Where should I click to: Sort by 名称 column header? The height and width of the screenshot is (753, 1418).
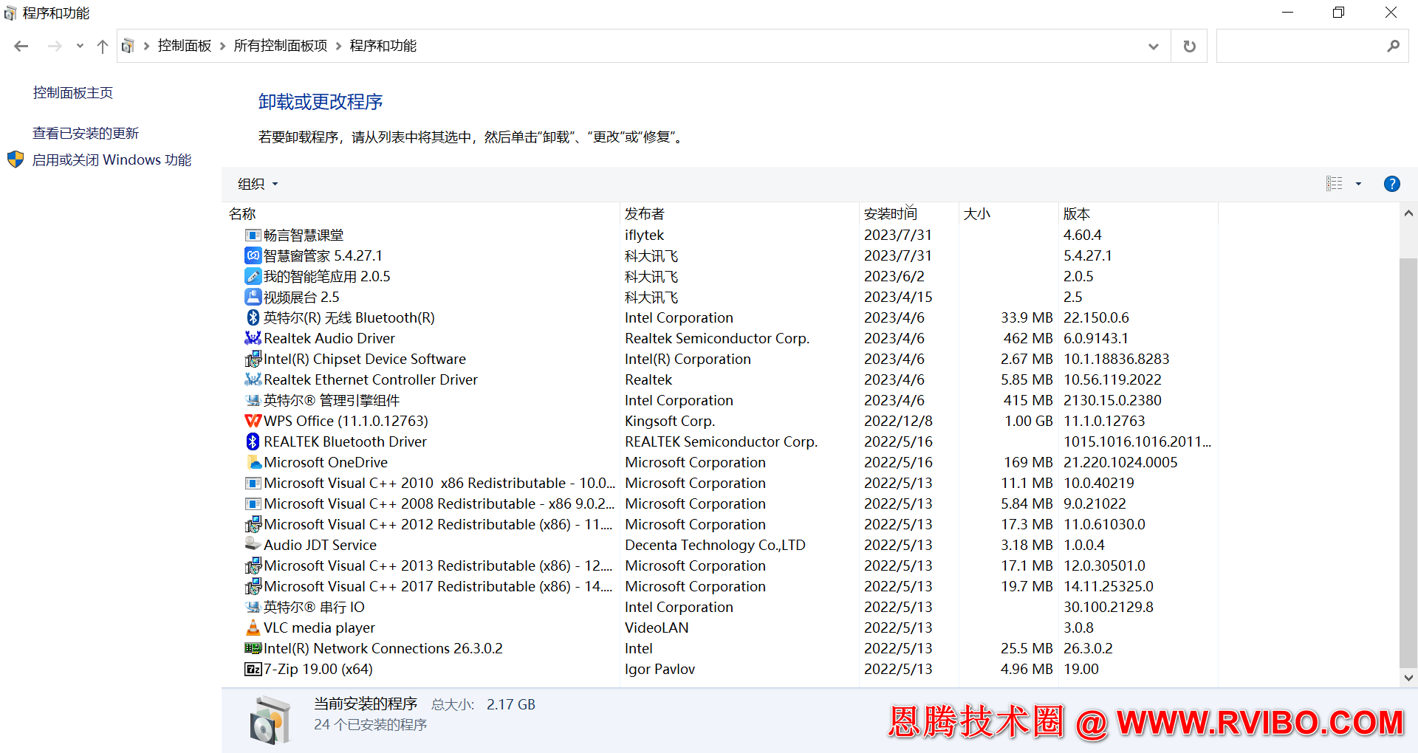(x=421, y=213)
